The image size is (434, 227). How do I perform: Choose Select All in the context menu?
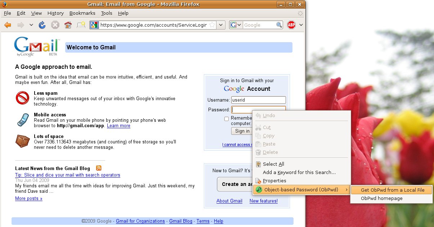[x=302, y=164]
